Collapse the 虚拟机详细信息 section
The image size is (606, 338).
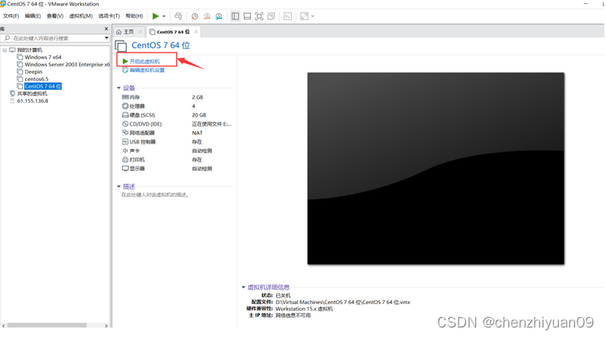pyautogui.click(x=243, y=288)
